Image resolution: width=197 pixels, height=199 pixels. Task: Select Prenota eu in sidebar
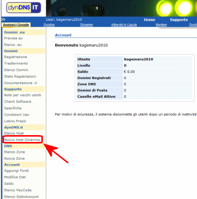pyautogui.click(x=13, y=38)
